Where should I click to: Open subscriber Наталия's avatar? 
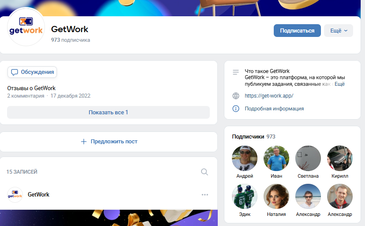[276, 197]
